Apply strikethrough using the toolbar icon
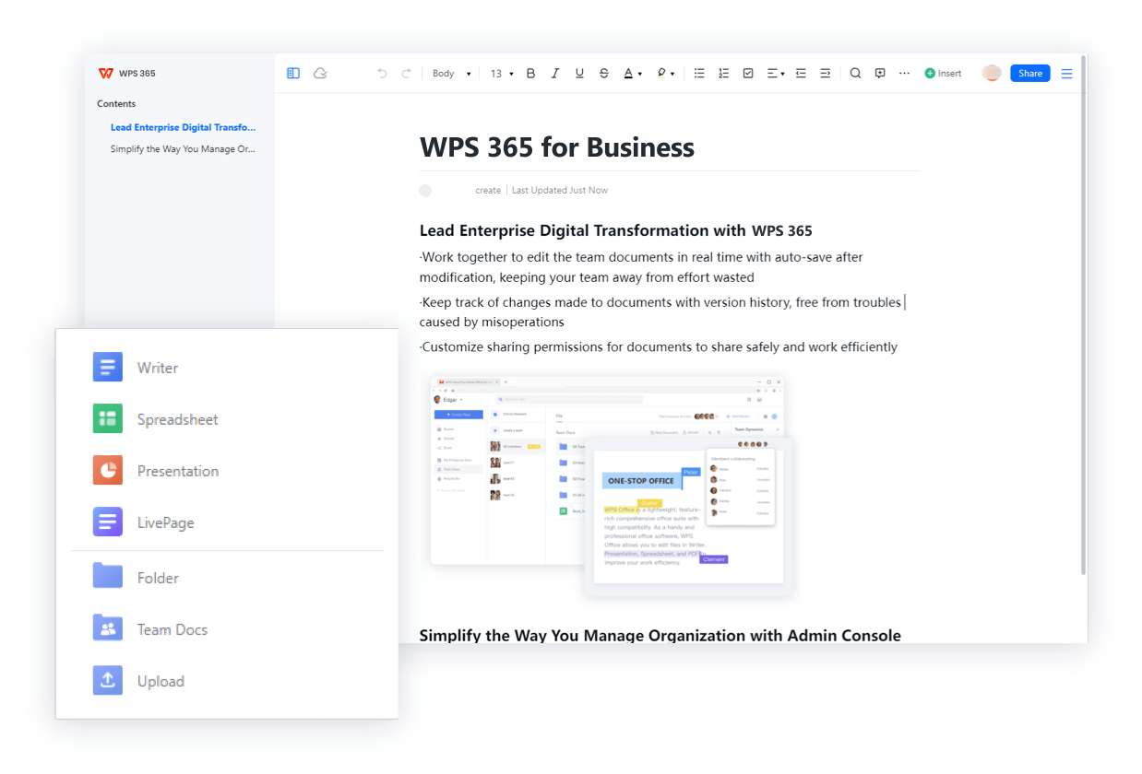Image resolution: width=1142 pixels, height=774 pixels. click(x=603, y=73)
